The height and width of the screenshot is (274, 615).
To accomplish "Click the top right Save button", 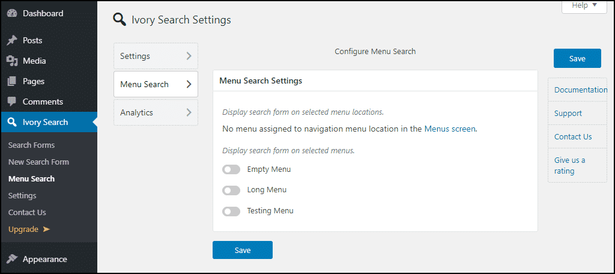I will point(577,58).
